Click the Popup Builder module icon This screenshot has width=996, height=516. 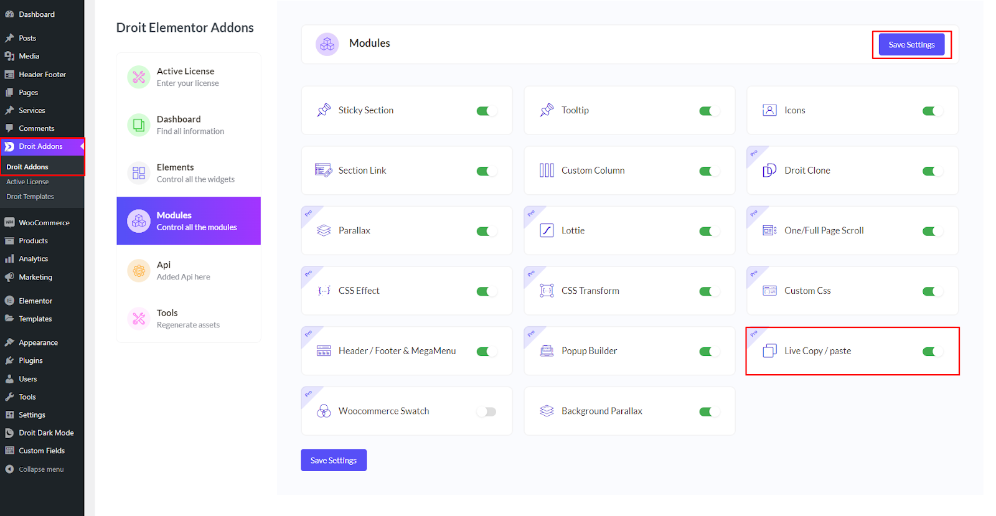tap(547, 351)
